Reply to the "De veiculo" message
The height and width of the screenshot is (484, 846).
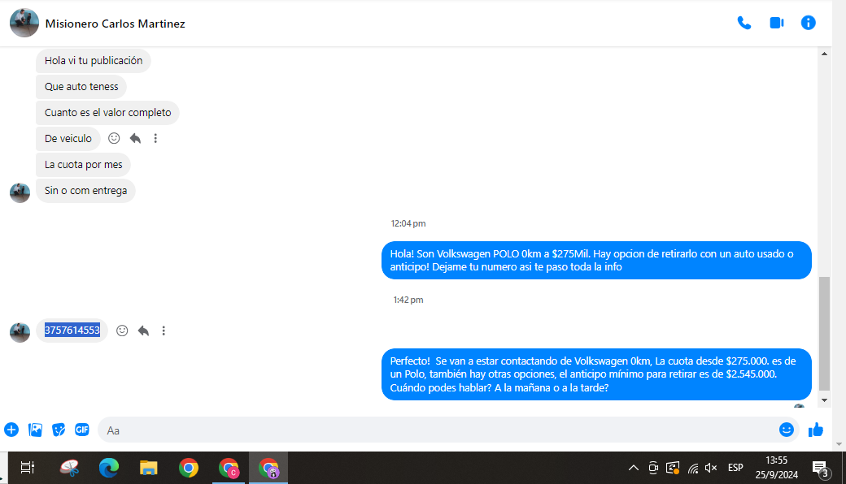pos(135,139)
